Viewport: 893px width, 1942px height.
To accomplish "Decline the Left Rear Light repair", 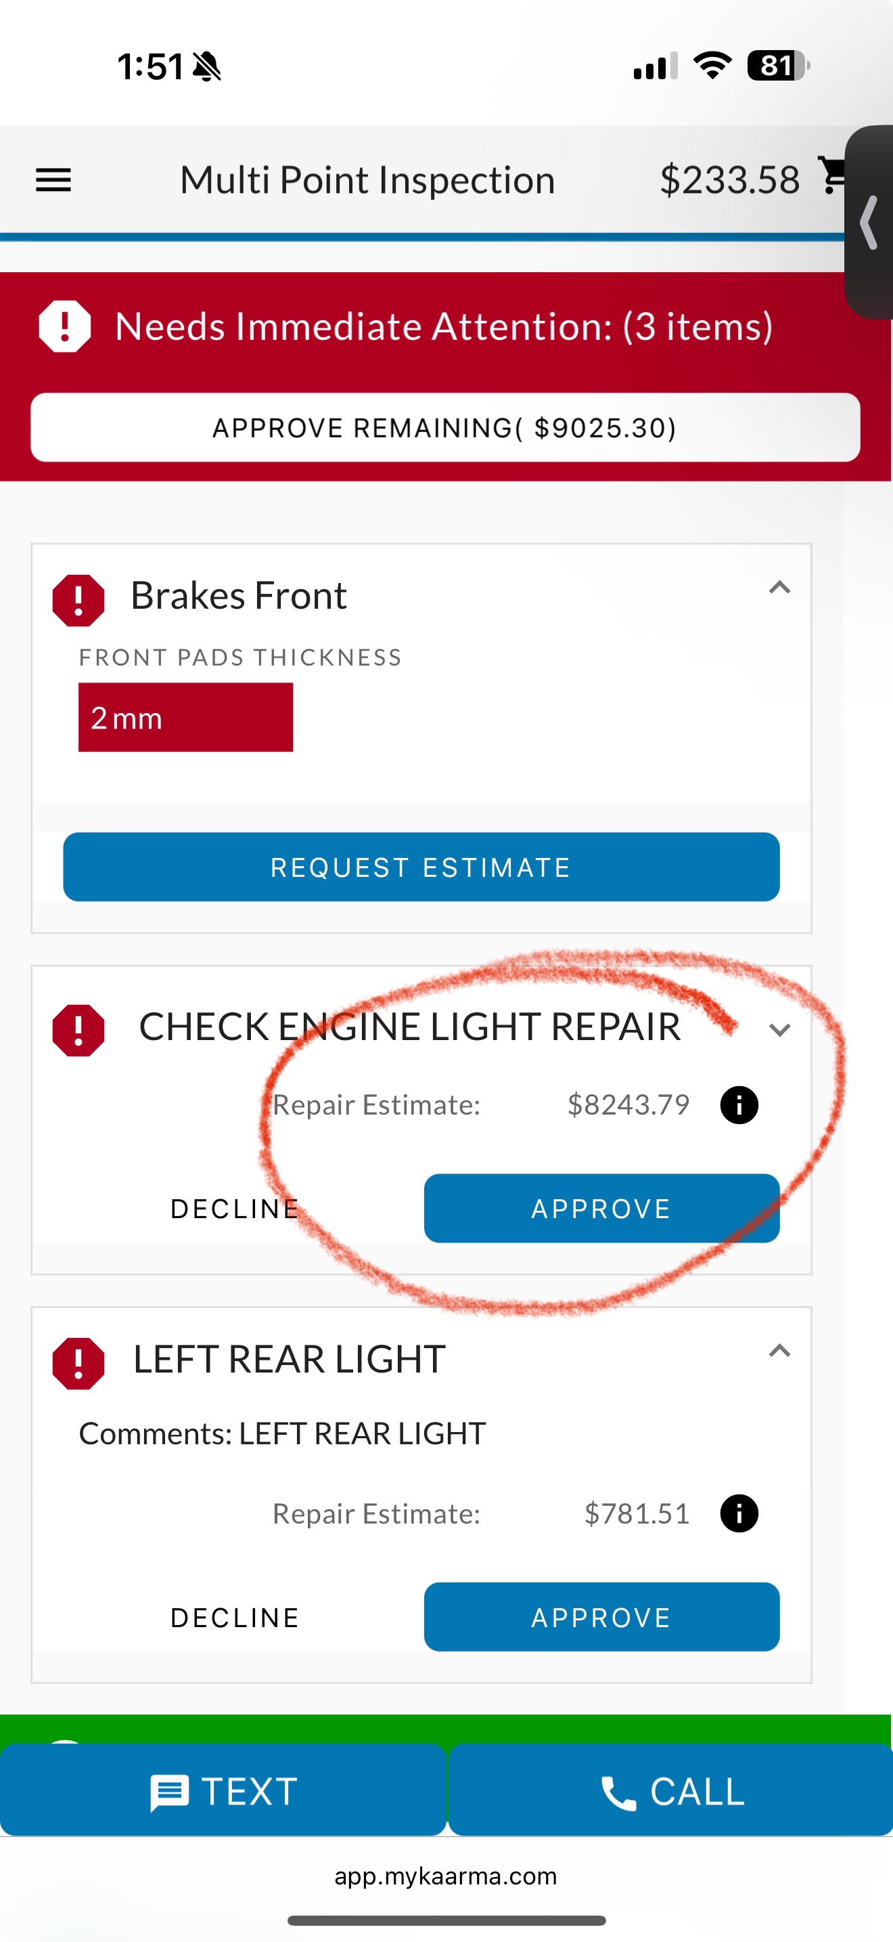I will coord(235,1617).
